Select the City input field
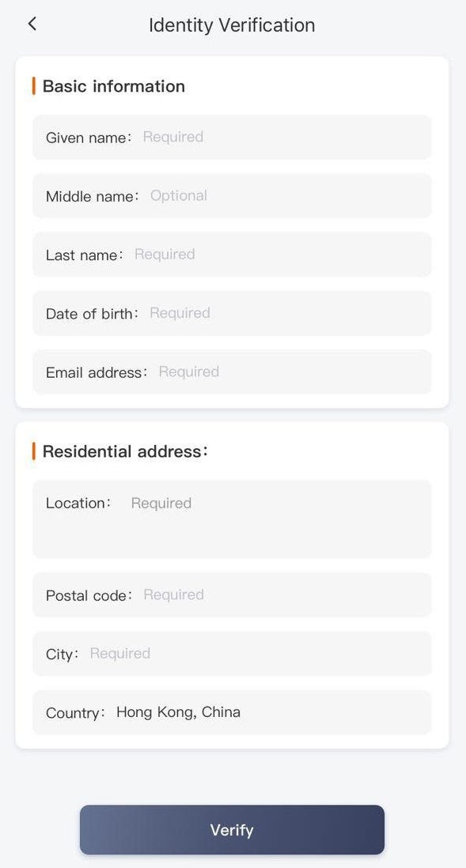This screenshot has height=868, width=466. coord(231,653)
